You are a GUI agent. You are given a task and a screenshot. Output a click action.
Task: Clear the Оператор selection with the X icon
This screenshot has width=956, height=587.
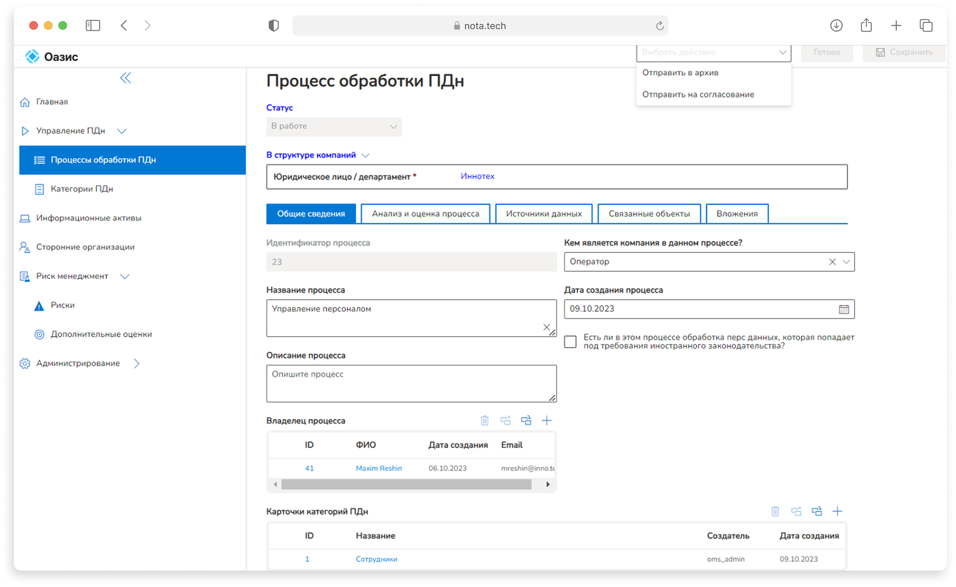coord(832,262)
